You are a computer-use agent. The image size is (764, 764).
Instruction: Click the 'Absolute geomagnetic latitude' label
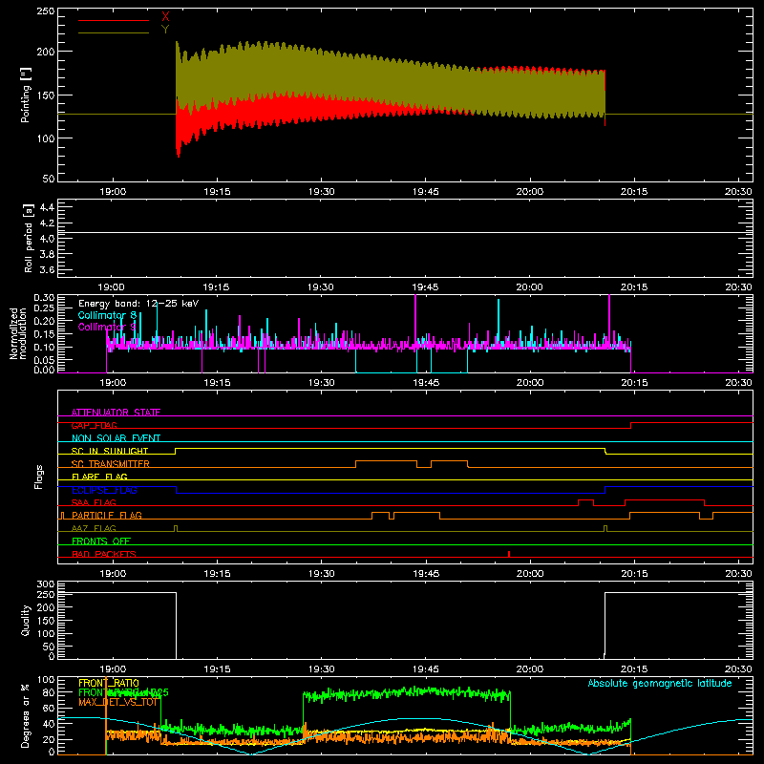tap(660, 683)
